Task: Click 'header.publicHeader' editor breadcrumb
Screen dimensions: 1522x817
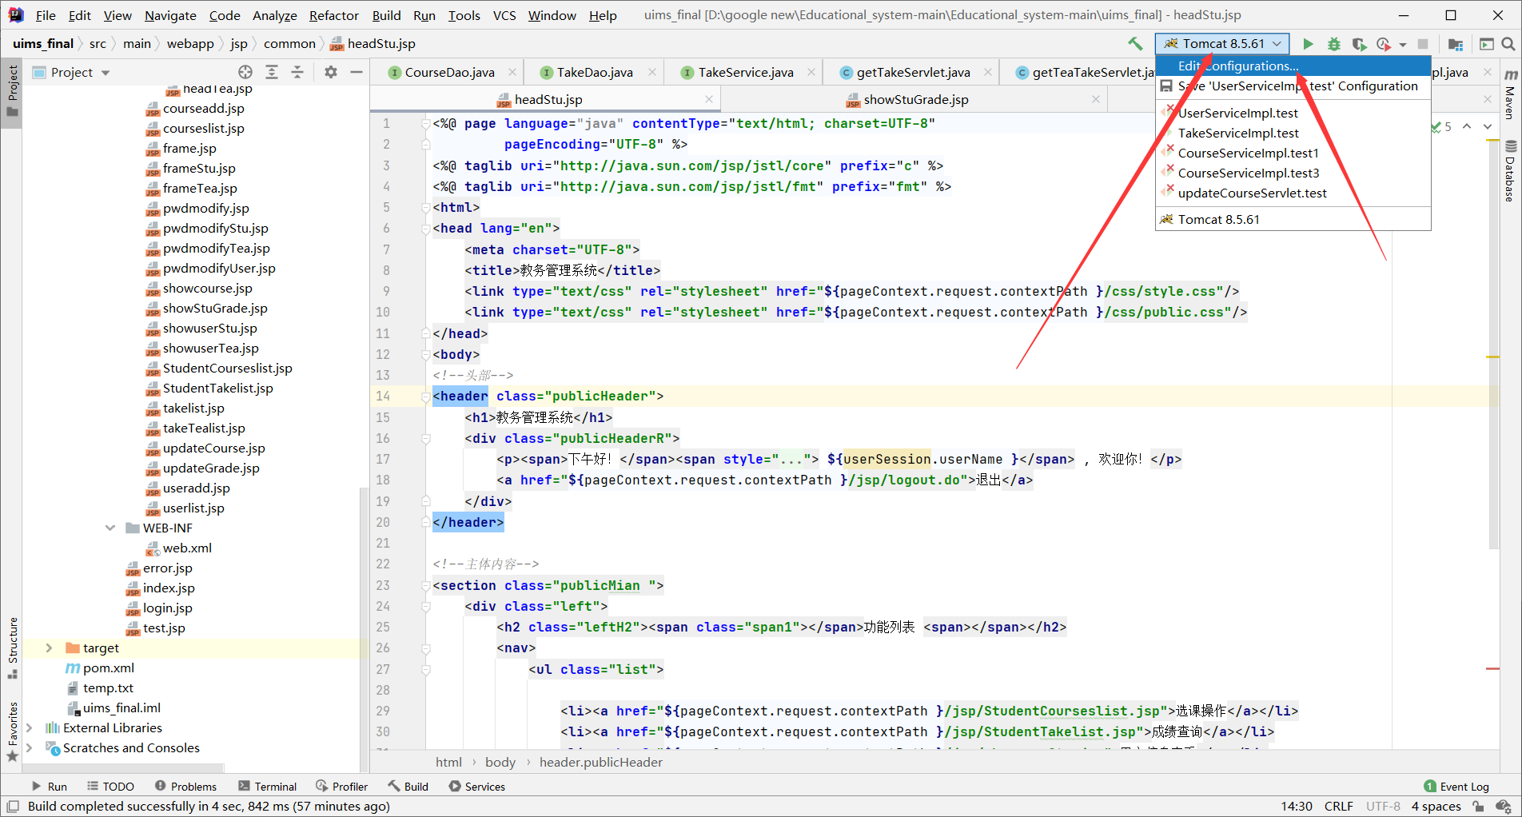Action: [x=600, y=762]
